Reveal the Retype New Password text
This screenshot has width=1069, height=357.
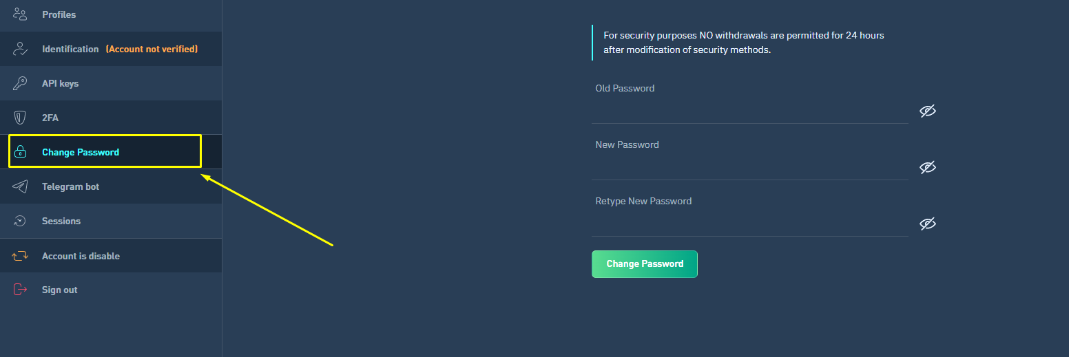(928, 224)
